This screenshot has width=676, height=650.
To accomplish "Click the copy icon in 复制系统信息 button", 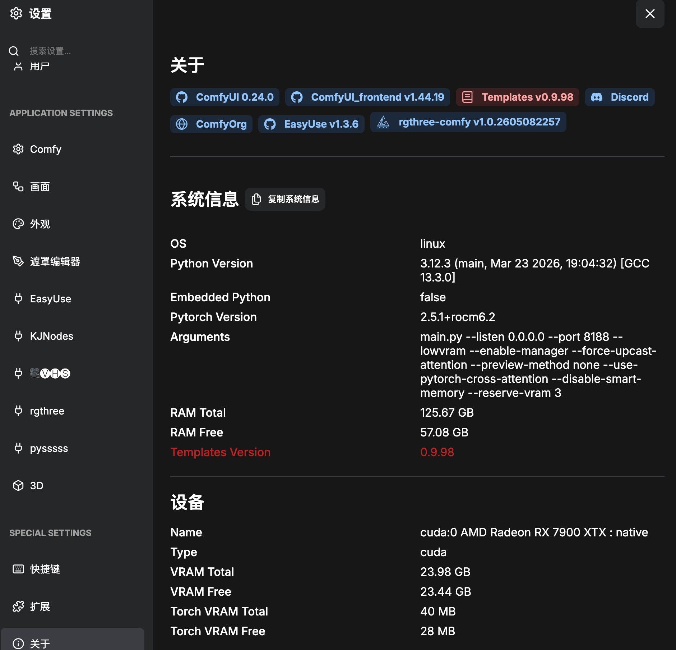I will coord(256,199).
